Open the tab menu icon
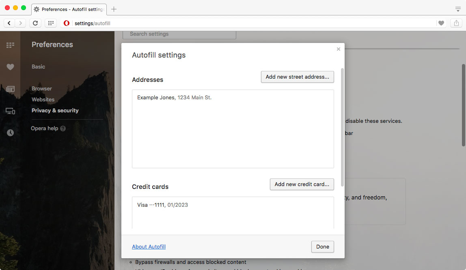This screenshot has height=270, width=466. (x=458, y=9)
